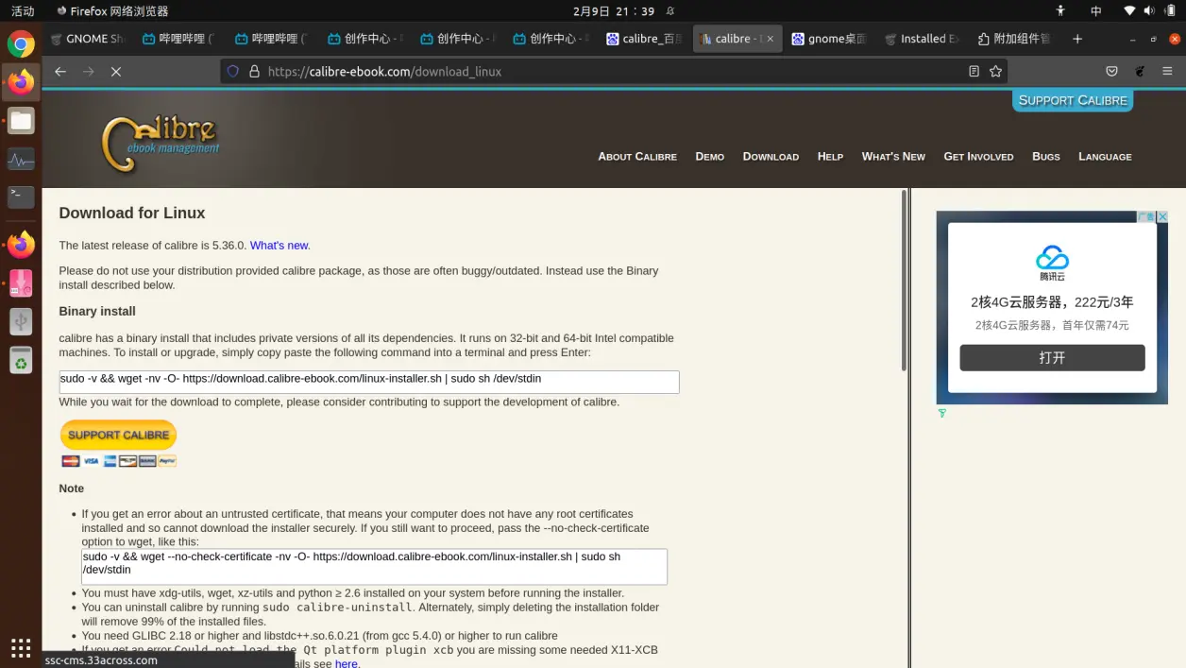Open the Language menu
1186x668 pixels.
tap(1105, 156)
